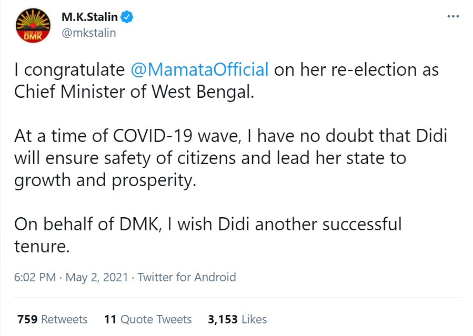Click the 6:02 PM time link
473x336 pixels.
tap(35, 277)
